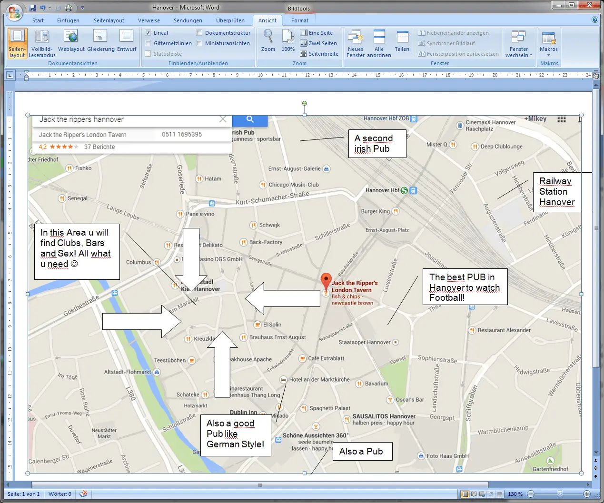This screenshot has width=604, height=503.
Task: Click the first line indent marker on ruler
Action: click(26, 72)
